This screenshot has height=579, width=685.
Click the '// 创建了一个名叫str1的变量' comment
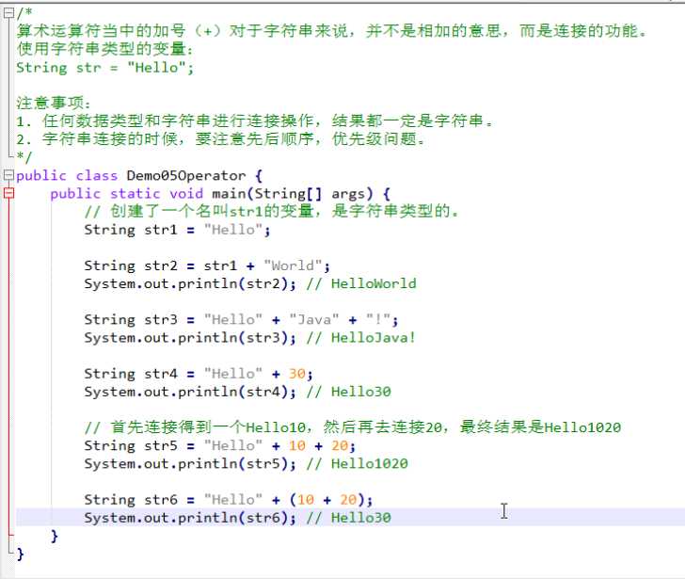(271, 212)
